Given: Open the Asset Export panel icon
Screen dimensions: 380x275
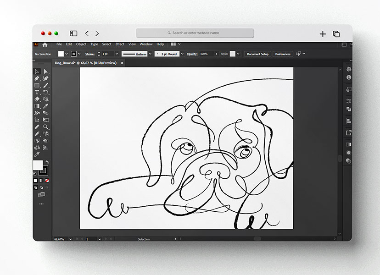Looking at the screenshot, I should [x=349, y=133].
